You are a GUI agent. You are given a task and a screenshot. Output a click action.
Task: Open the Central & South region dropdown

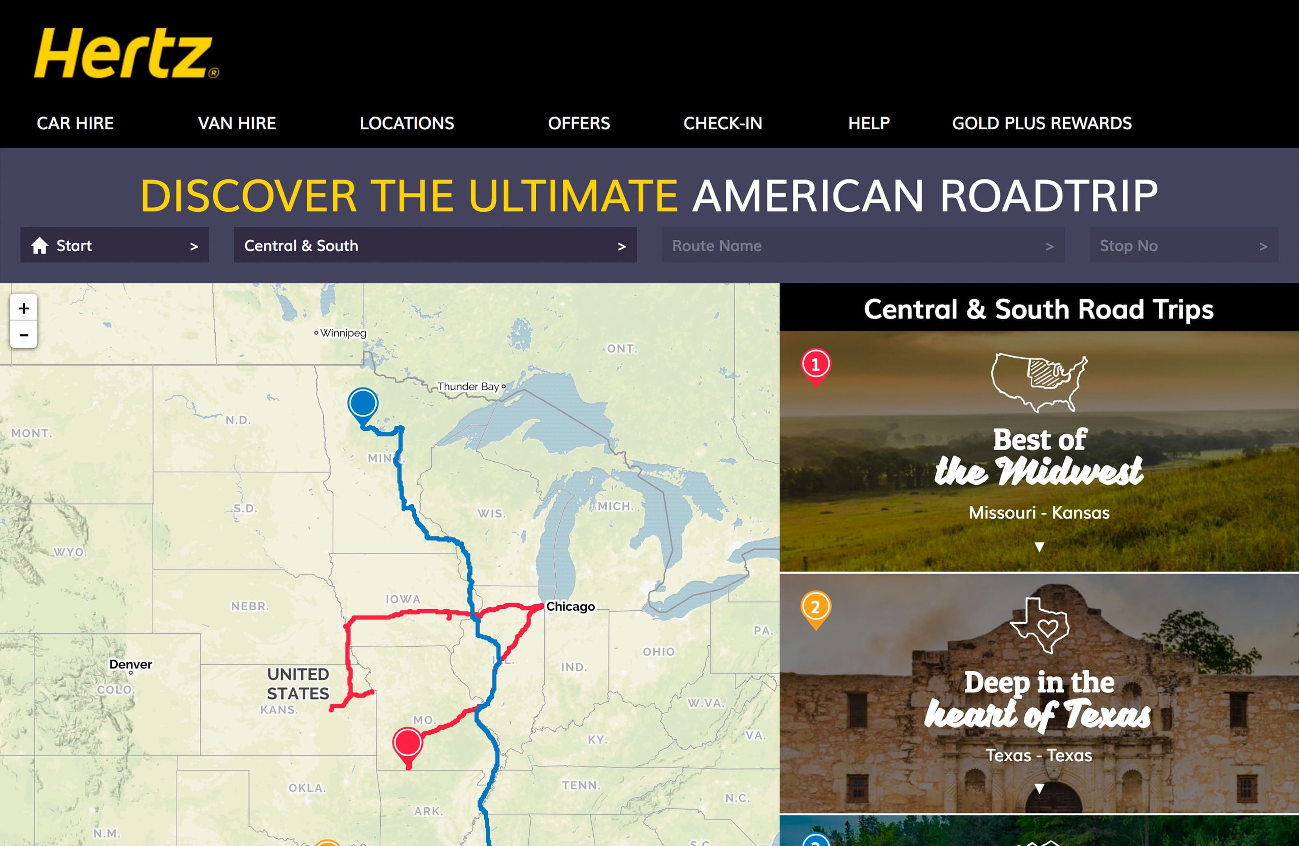tap(435, 245)
